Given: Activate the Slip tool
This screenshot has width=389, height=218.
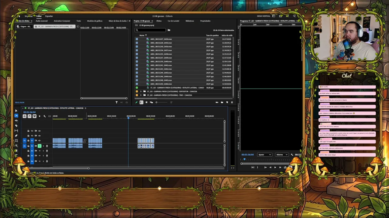Looking at the screenshot, I should coord(16,130).
